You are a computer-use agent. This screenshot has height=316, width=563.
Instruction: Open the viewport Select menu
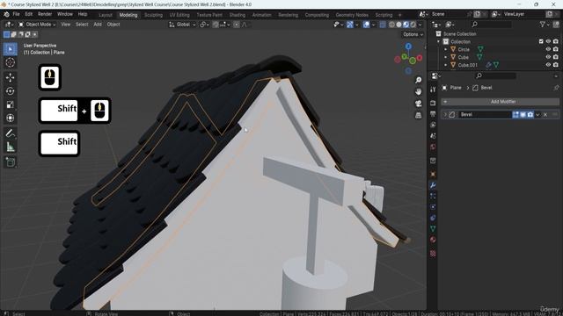82,25
